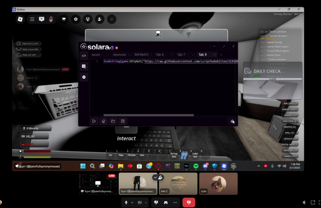Select Tab 9 in Solara
Viewport: 321px width, 208px height.
(x=203, y=55)
